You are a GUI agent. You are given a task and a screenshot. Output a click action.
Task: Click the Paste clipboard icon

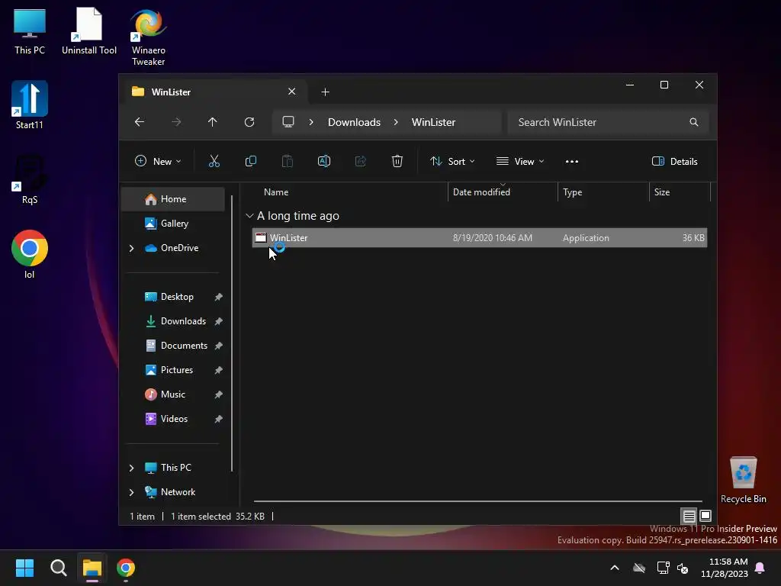coord(288,161)
